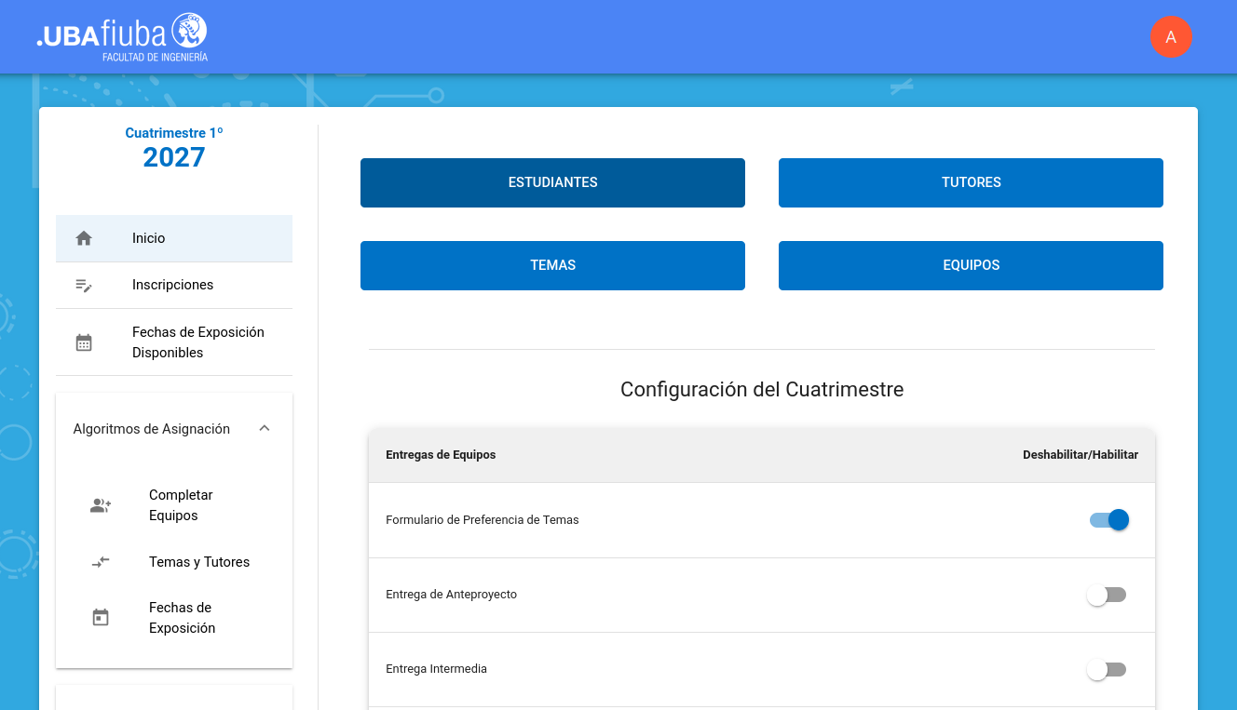Click the Tutores button
The image size is (1237, 710).
tap(971, 182)
